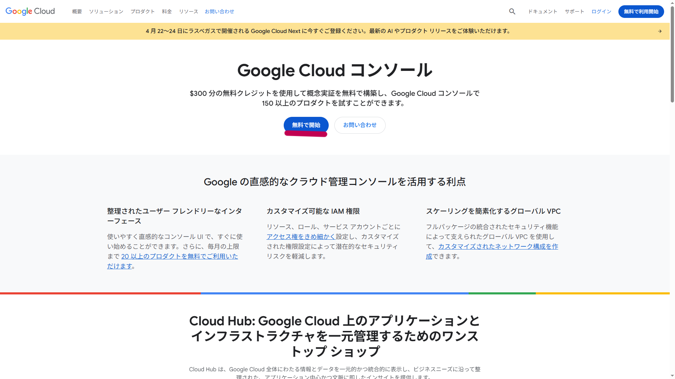Click お問い合わせ in top navigation
This screenshot has width=675, height=379.
219,12
